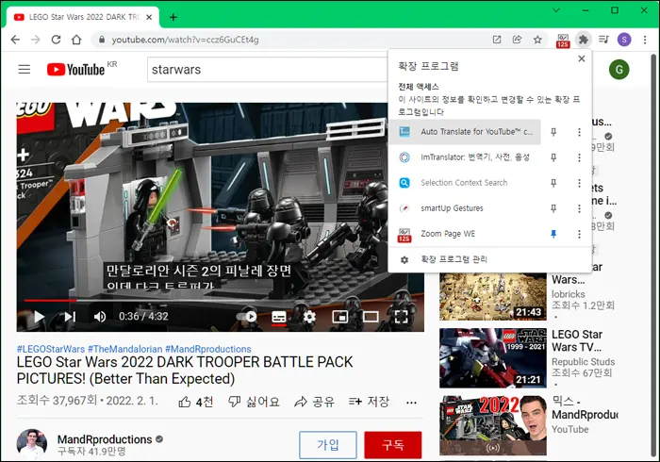Open the 21:21 LEGO Star Wars TV thumbnail

click(x=493, y=358)
